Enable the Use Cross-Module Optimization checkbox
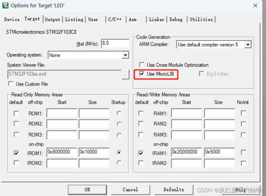This screenshot has height=196, width=266. click(x=142, y=65)
